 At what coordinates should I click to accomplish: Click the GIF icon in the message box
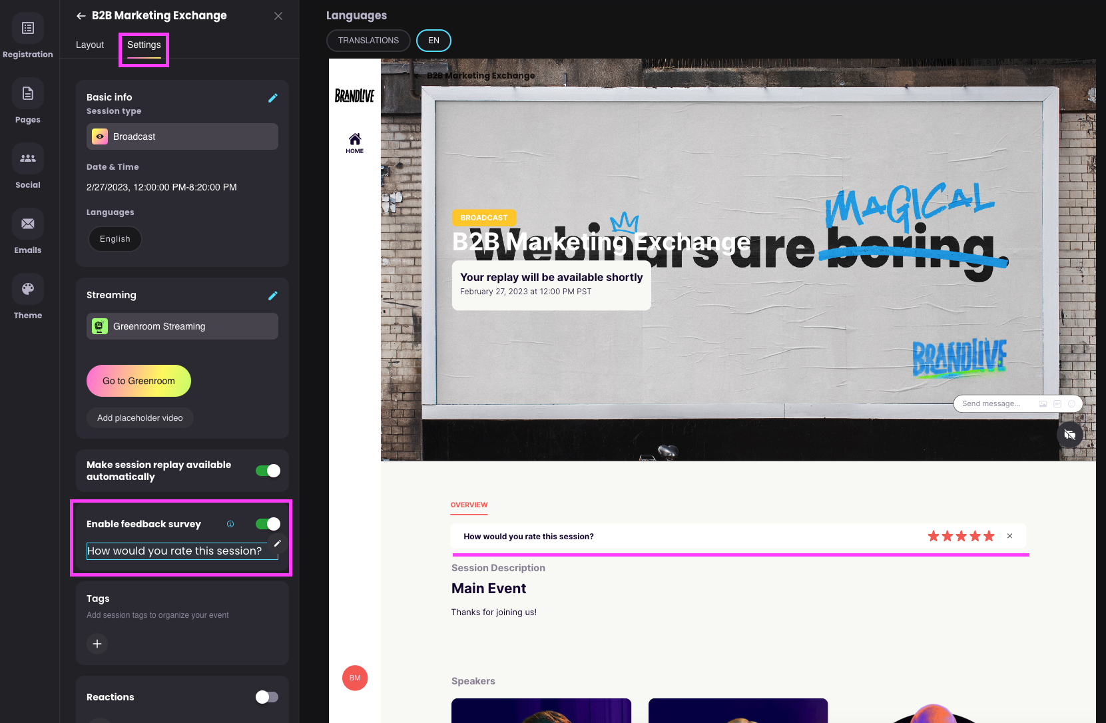(x=1057, y=403)
